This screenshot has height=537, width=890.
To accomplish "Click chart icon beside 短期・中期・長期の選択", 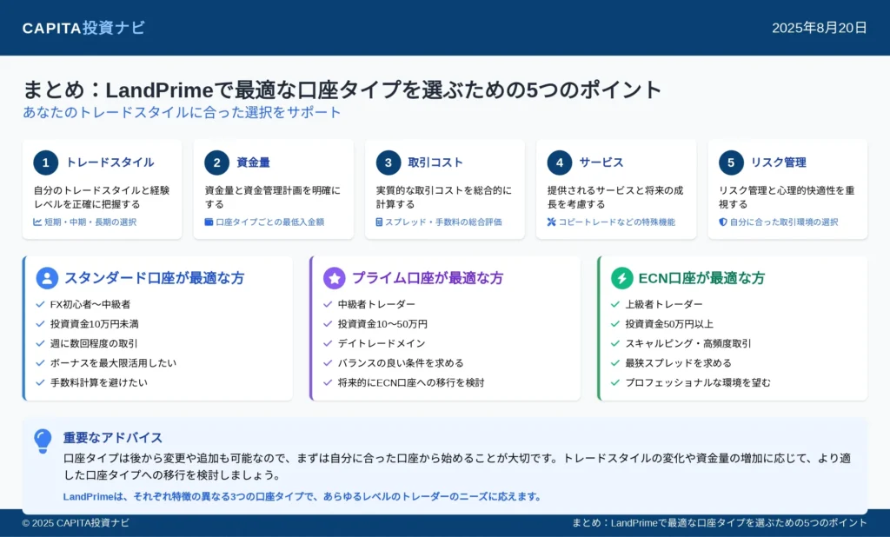I will pyautogui.click(x=37, y=222).
